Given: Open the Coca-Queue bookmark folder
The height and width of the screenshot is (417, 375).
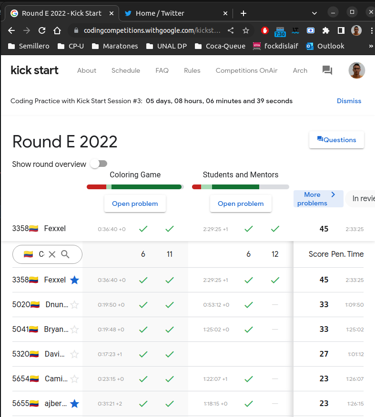Looking at the screenshot, I should (220, 46).
